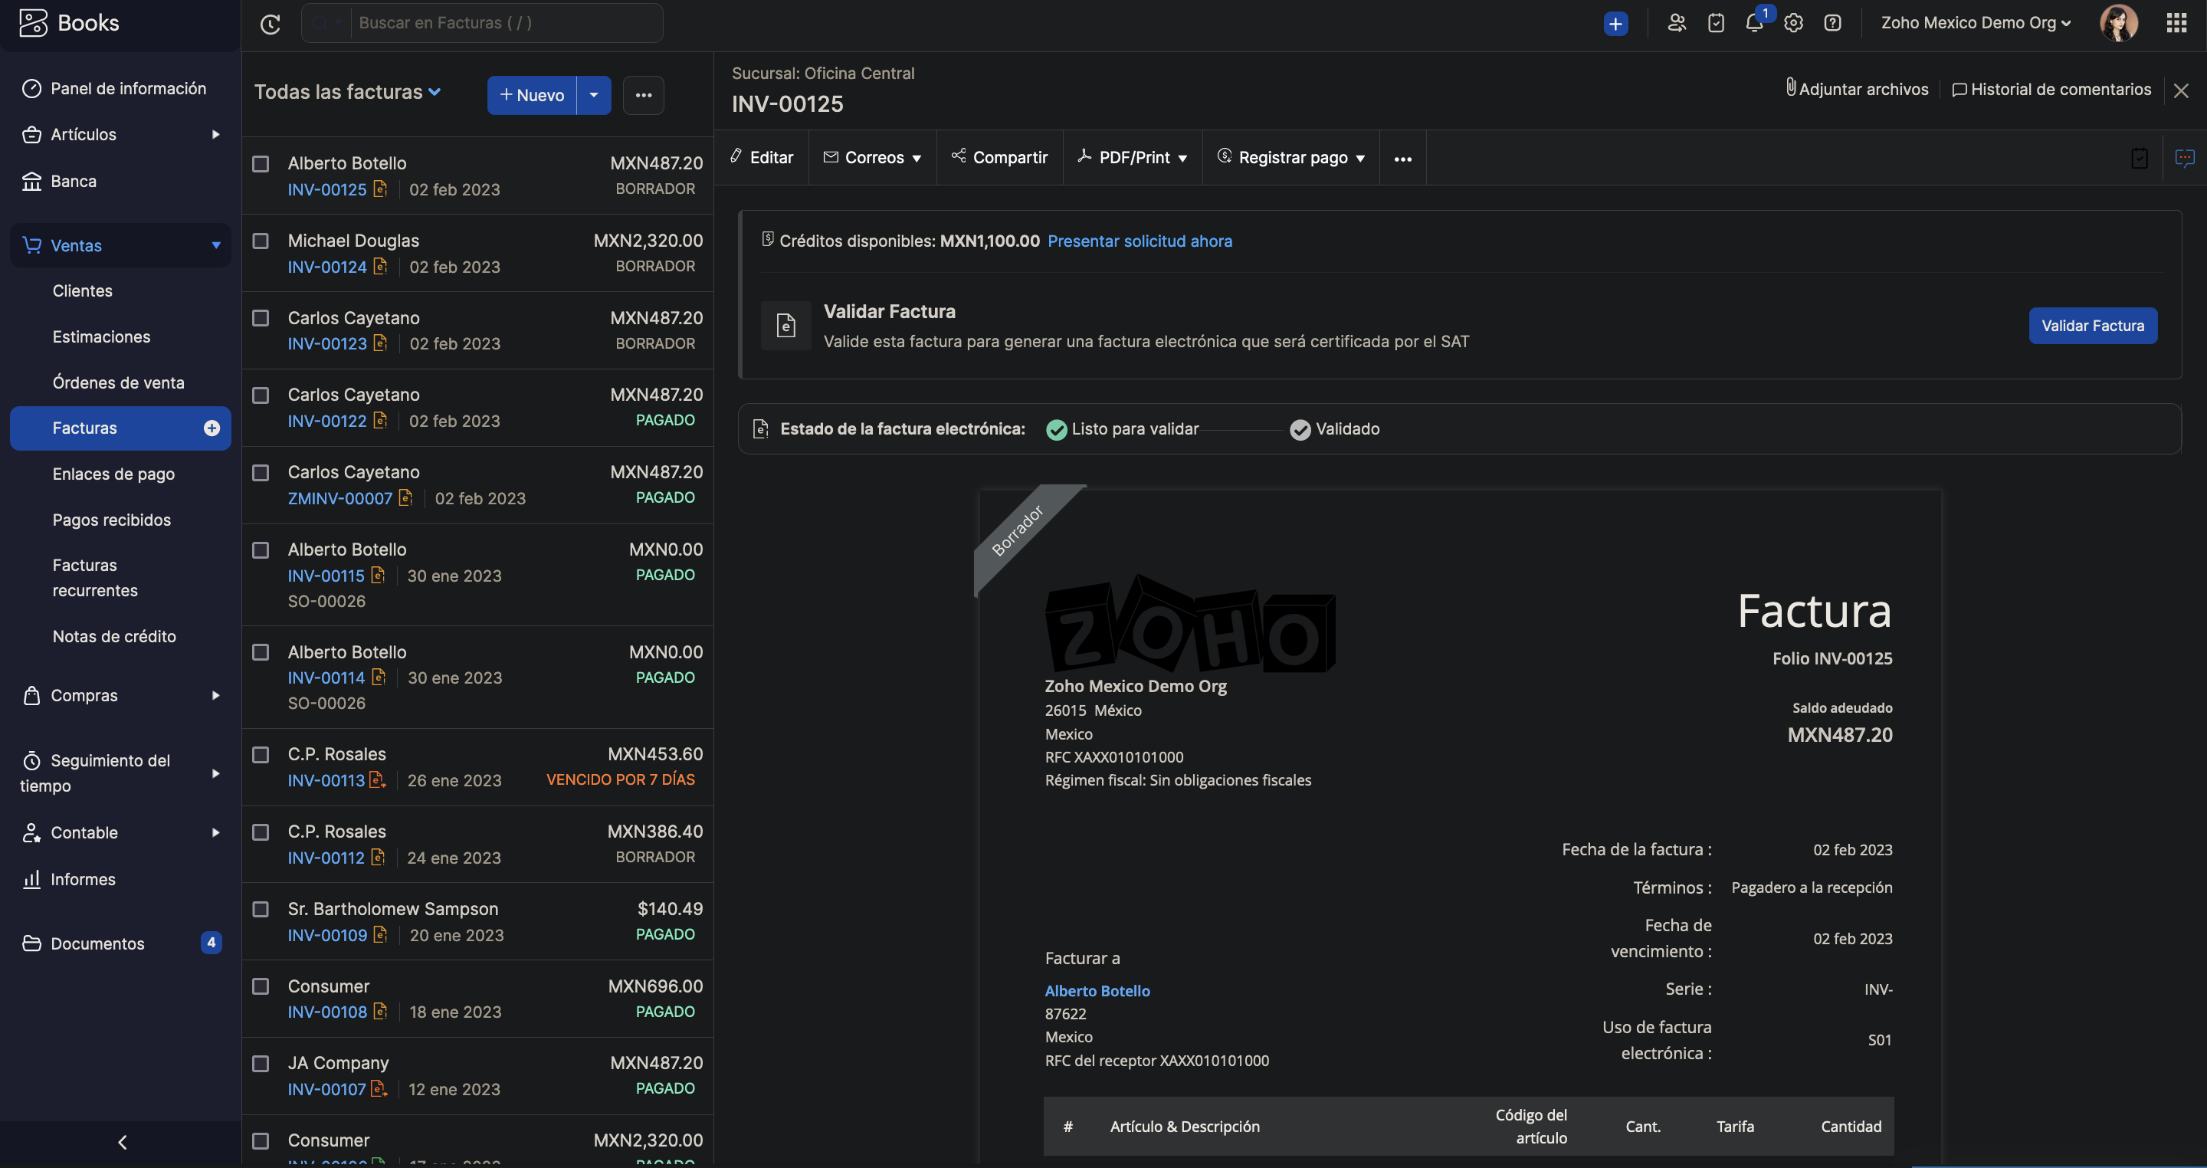
Task: Collapse the left sidebar arrow
Action: pos(122,1142)
